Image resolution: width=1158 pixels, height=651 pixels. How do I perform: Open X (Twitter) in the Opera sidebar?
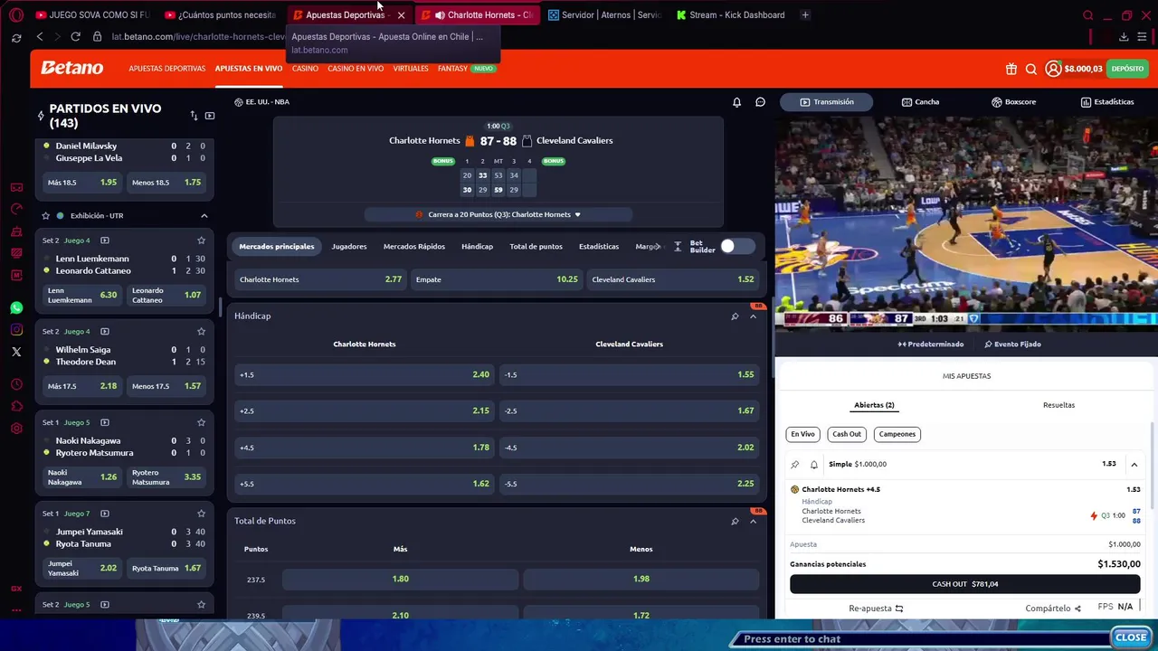coord(16,352)
